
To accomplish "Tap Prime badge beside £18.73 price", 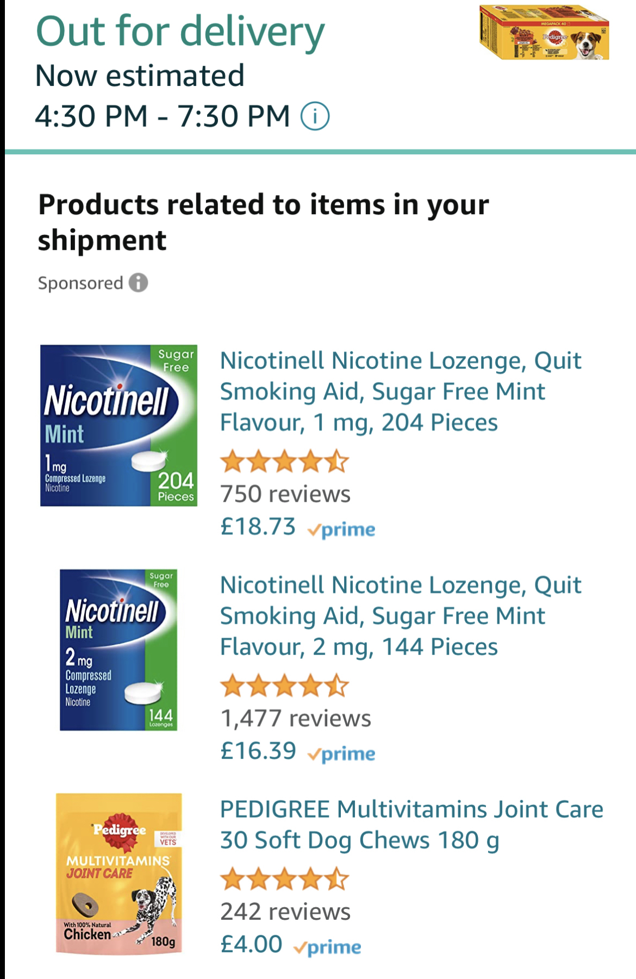I will (x=341, y=529).
